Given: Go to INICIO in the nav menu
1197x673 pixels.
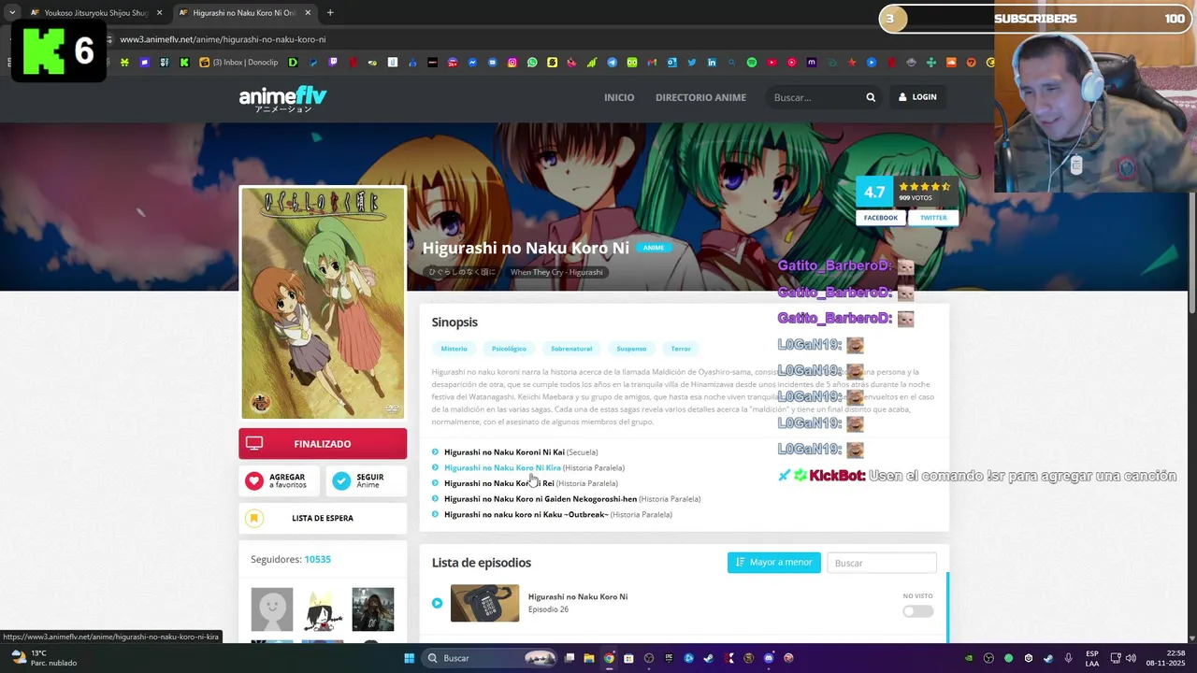Looking at the screenshot, I should [x=619, y=97].
